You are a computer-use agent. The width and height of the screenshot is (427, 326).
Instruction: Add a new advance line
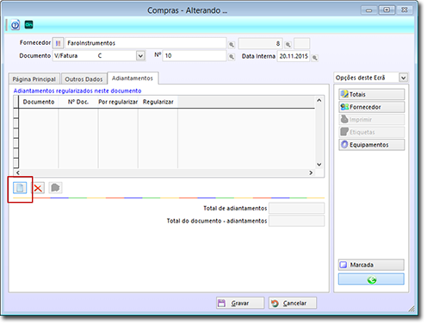tap(20, 188)
